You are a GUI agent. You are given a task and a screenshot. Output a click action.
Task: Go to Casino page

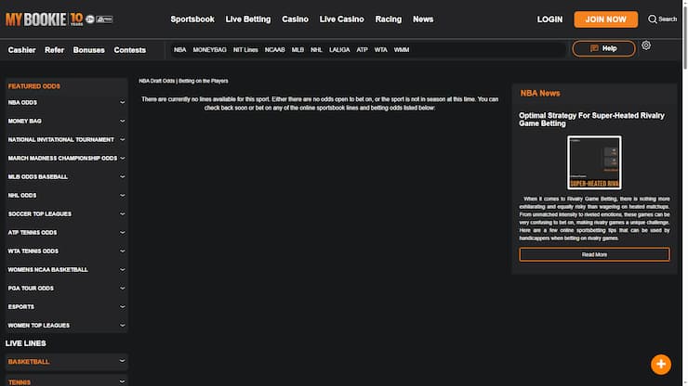tap(295, 19)
